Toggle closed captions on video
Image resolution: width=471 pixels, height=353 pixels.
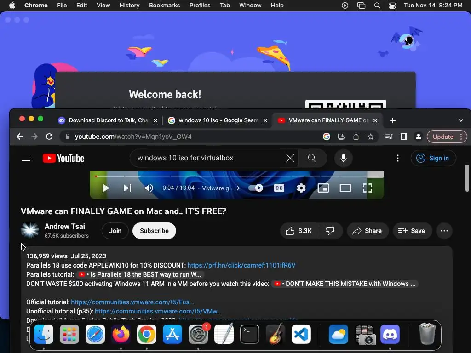click(279, 188)
